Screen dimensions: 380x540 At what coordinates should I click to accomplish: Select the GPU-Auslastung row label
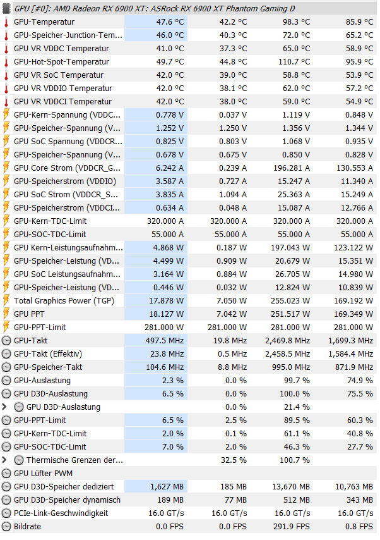click(x=42, y=381)
